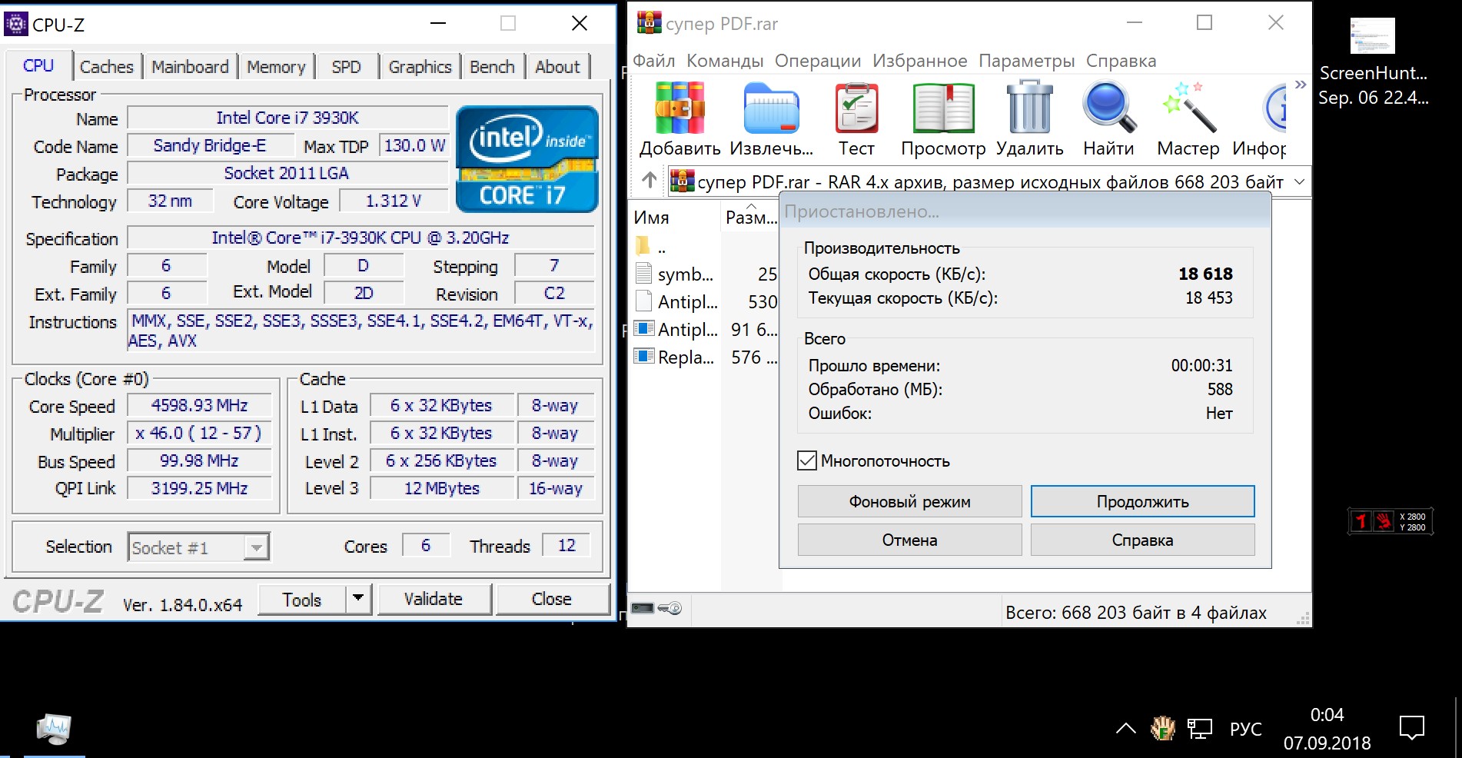The height and width of the screenshot is (758, 1462).
Task: Click the Удалить (Delete) trash bin icon
Action: [x=1029, y=108]
